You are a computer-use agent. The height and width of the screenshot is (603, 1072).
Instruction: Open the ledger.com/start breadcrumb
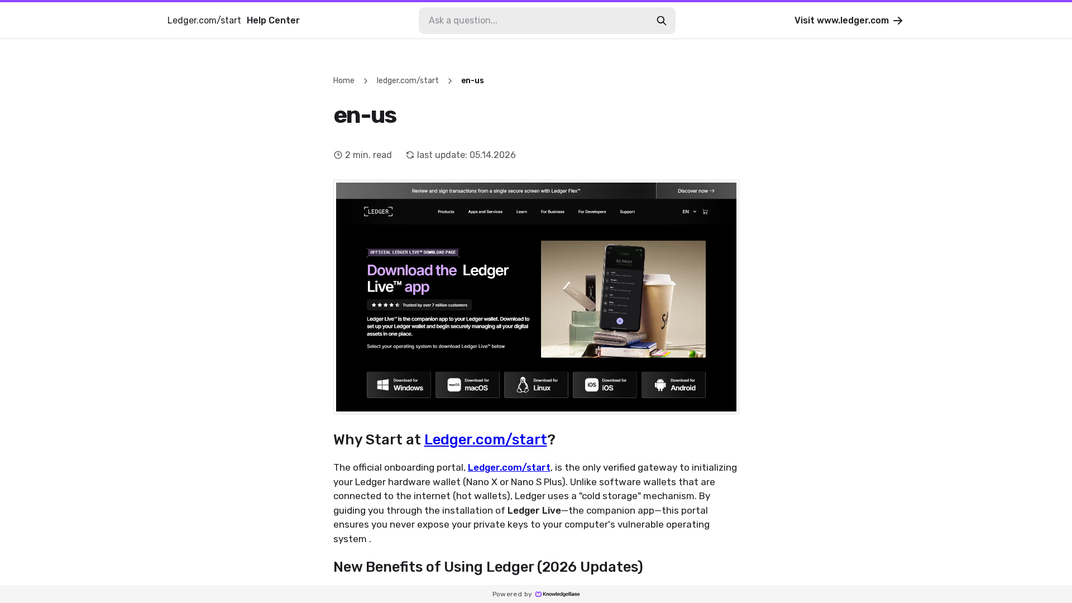(408, 81)
